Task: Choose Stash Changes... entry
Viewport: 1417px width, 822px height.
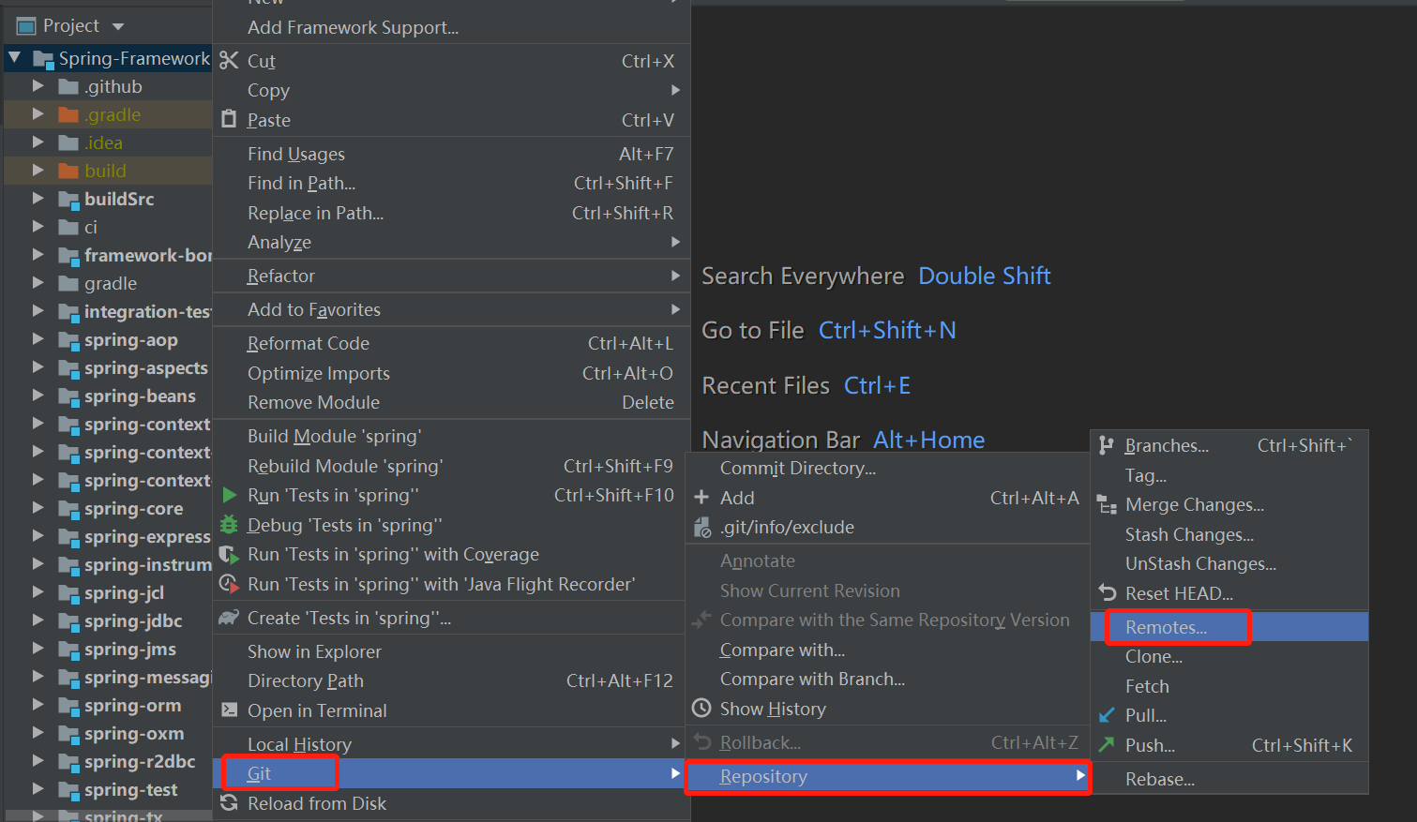Action: [1229, 534]
